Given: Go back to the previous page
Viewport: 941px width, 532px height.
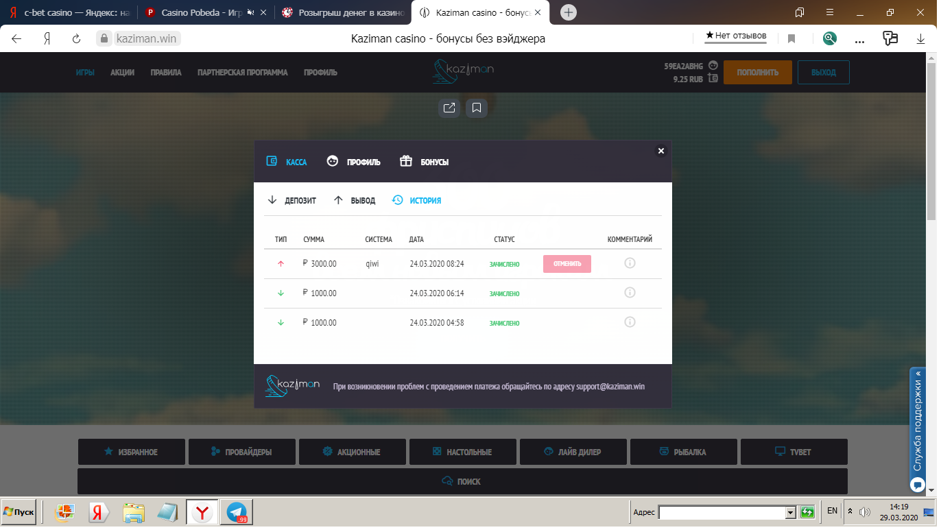Looking at the screenshot, I should tap(16, 39).
